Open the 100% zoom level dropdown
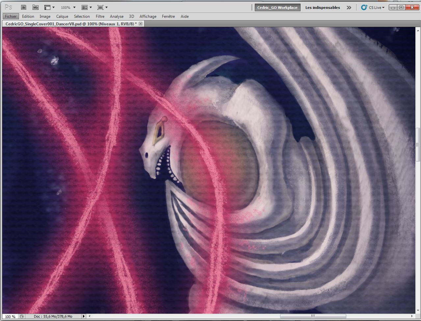The width and height of the screenshot is (421, 321). point(74,7)
